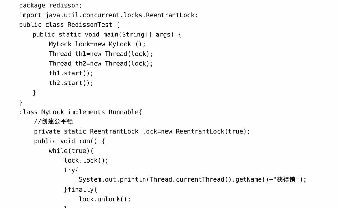Viewport: 338px width, 208px height.
Task: Click the lock.lock() call
Action: point(86,160)
